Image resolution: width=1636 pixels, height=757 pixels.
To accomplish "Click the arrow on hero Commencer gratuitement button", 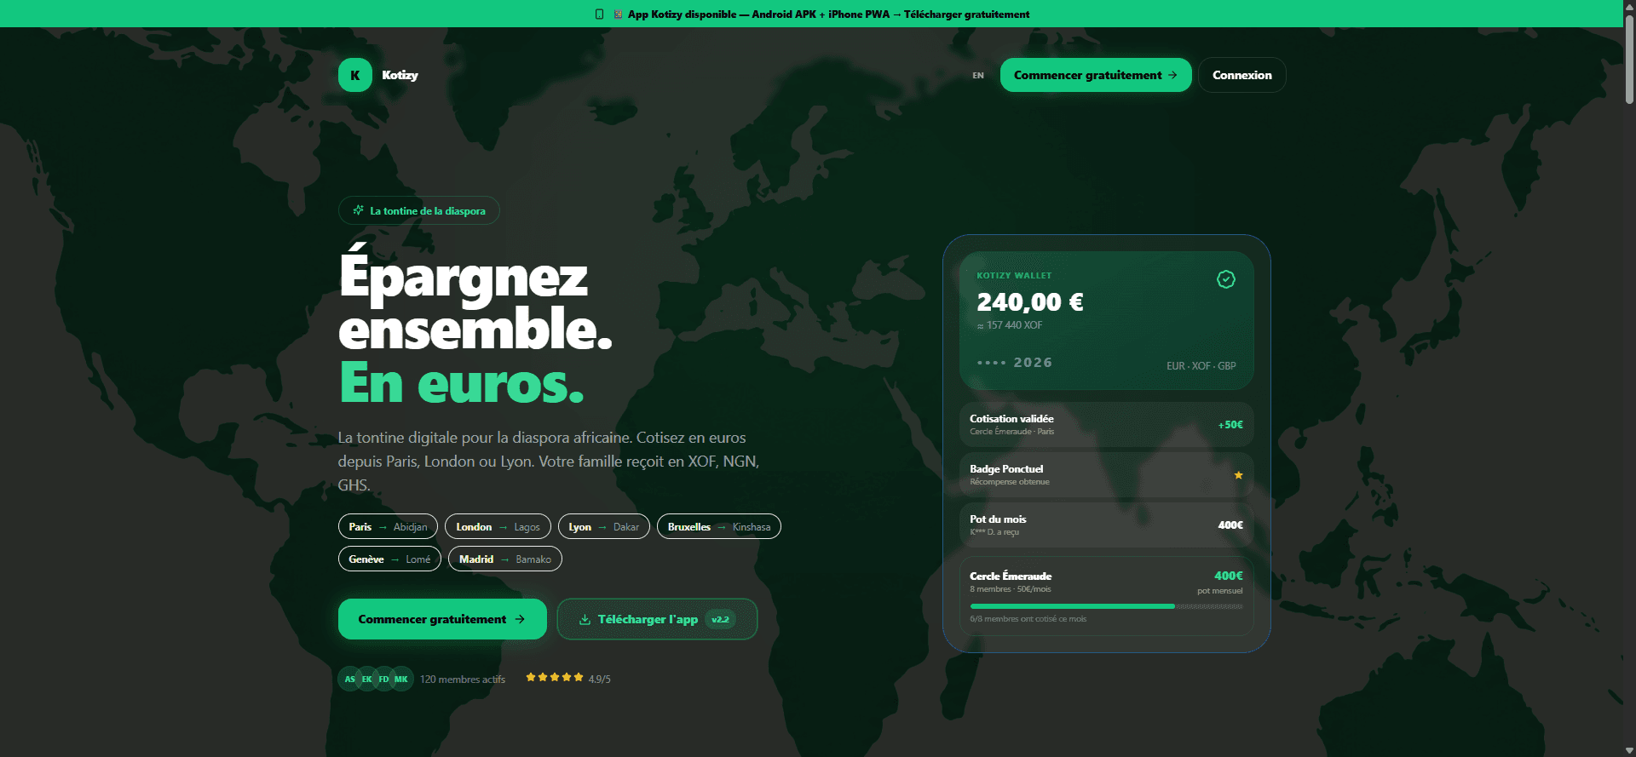I will click(x=520, y=619).
